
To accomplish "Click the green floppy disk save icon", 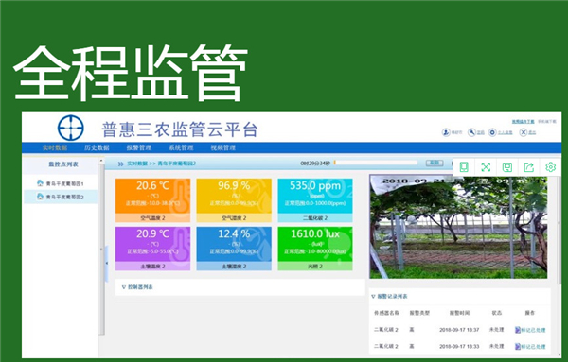I will (x=507, y=167).
